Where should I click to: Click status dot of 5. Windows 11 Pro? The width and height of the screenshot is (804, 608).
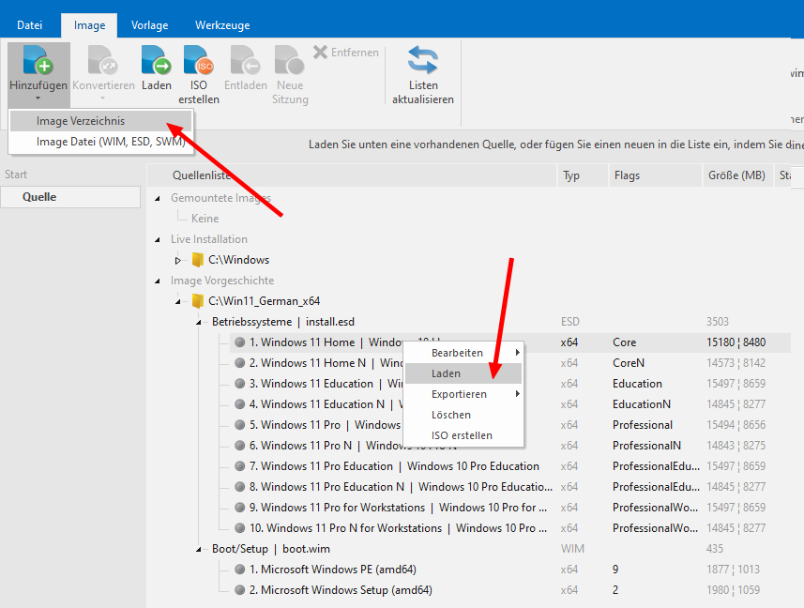pos(239,424)
